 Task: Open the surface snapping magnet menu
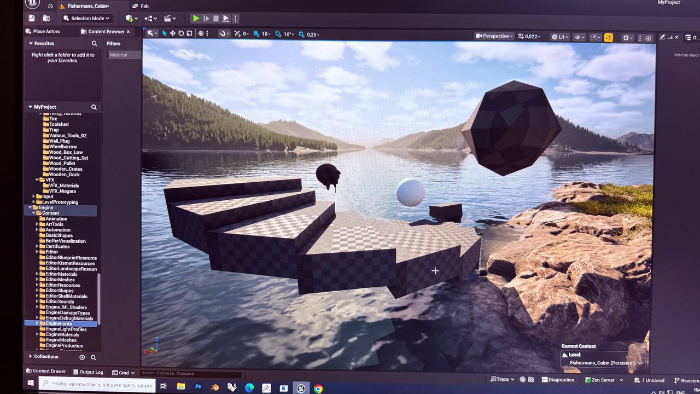(224, 34)
